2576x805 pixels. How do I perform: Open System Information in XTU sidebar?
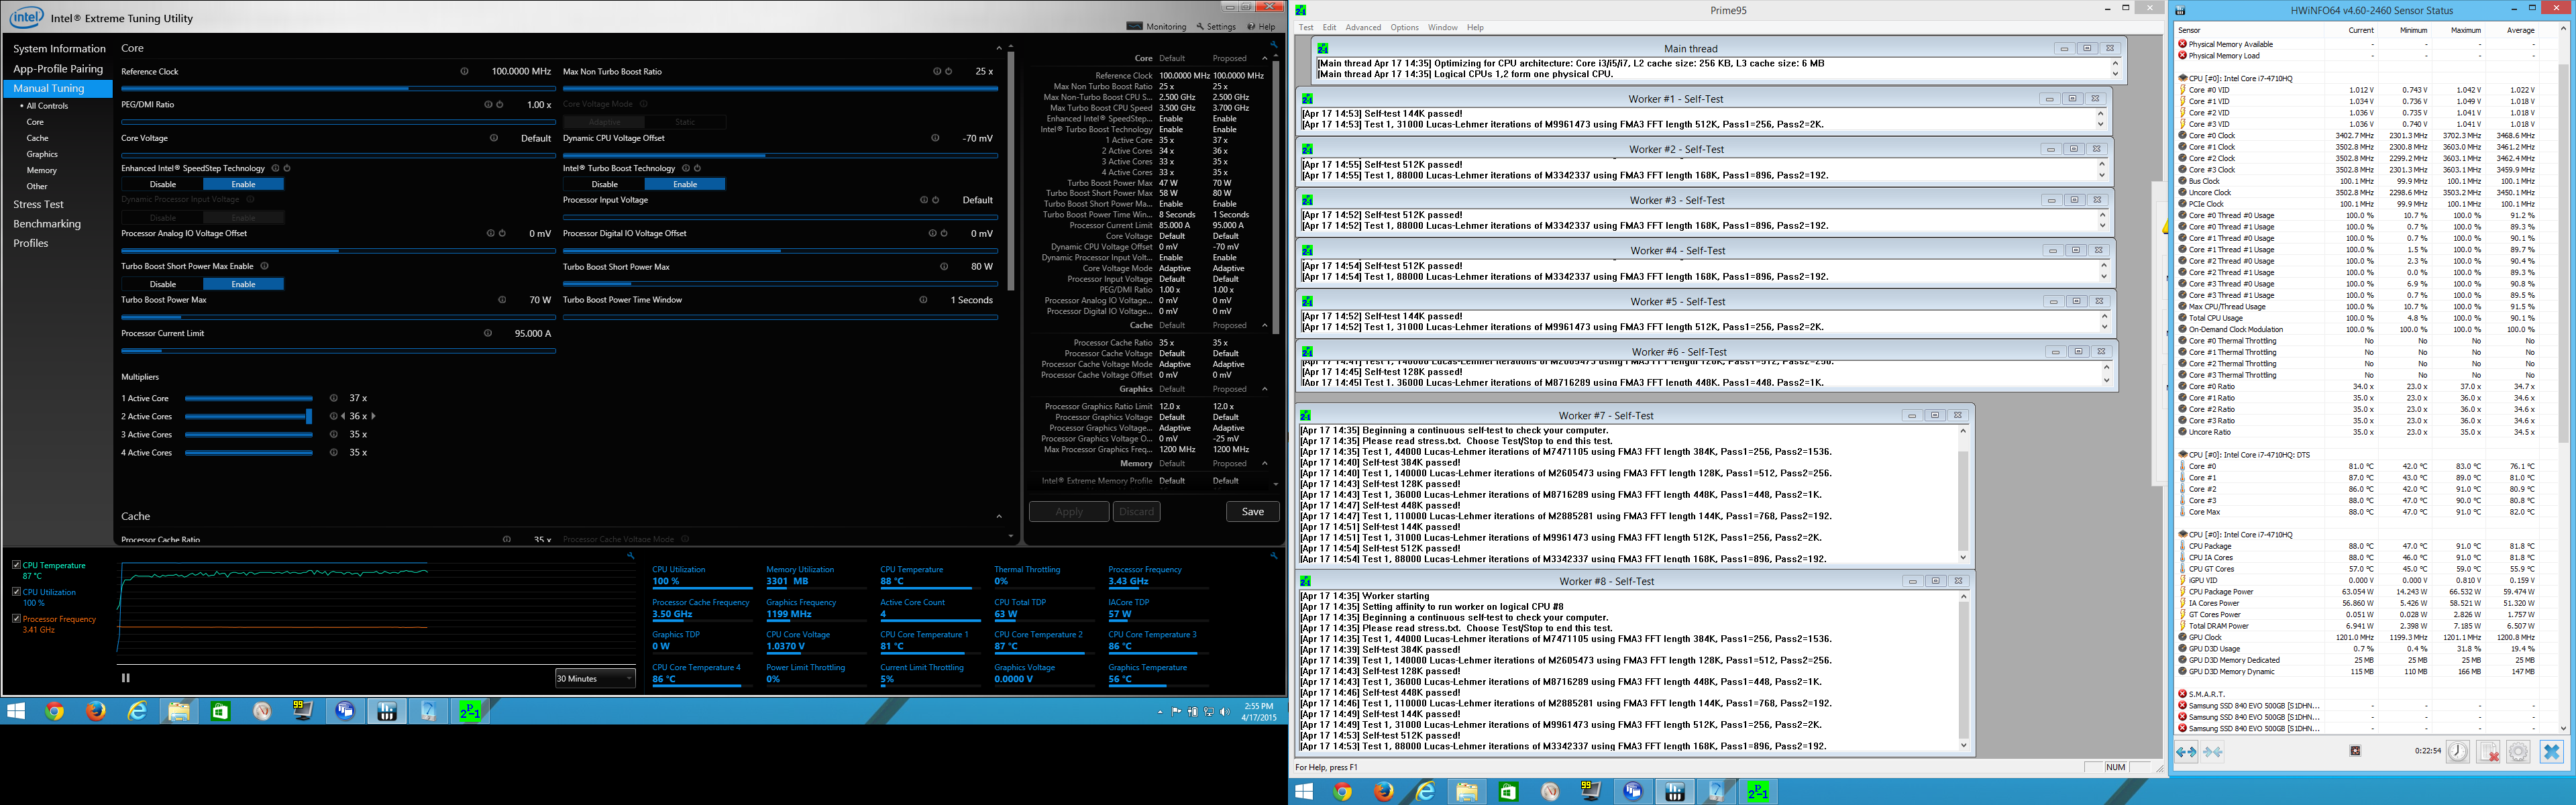point(59,48)
